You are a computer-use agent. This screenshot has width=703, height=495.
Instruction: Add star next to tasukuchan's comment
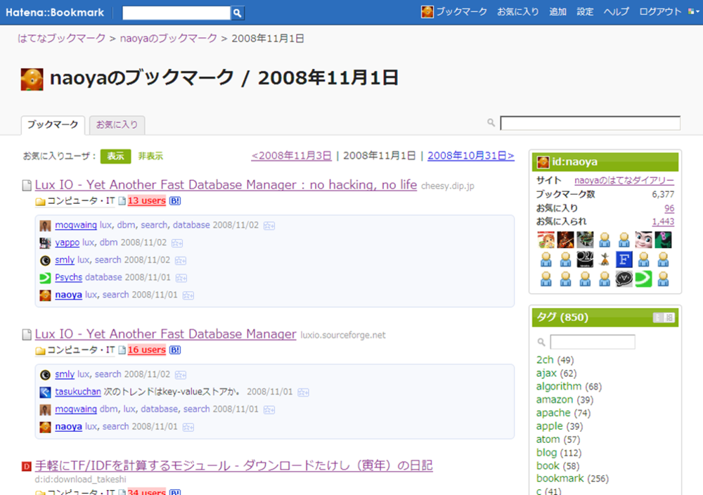click(x=303, y=392)
